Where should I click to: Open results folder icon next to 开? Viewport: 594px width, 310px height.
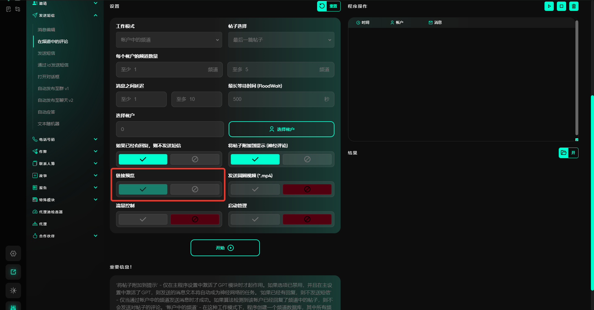point(563,153)
